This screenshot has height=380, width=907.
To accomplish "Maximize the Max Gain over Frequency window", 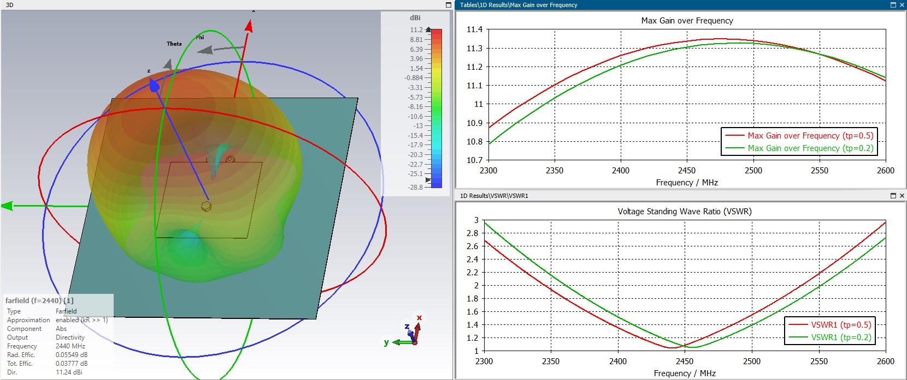I will (x=893, y=5).
